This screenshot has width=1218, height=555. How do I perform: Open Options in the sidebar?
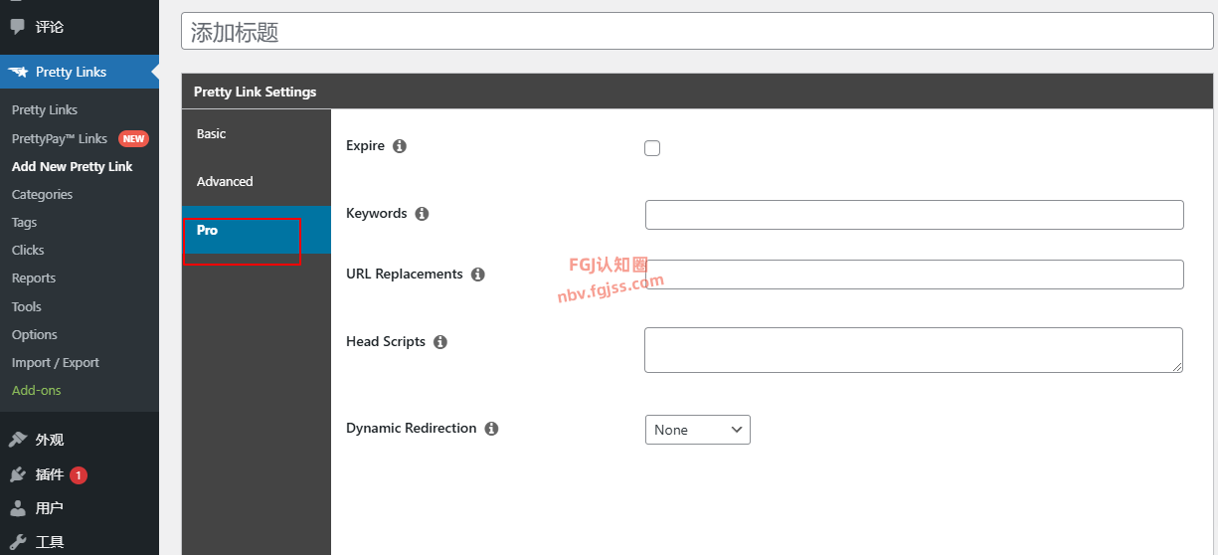(x=35, y=334)
